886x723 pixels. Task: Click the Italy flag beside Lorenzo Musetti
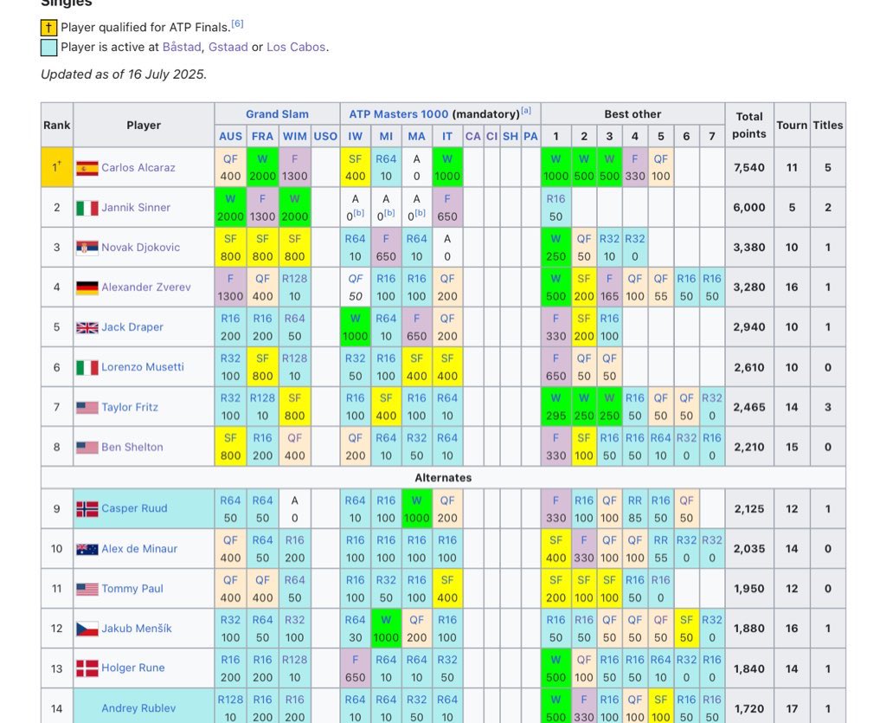click(x=87, y=367)
